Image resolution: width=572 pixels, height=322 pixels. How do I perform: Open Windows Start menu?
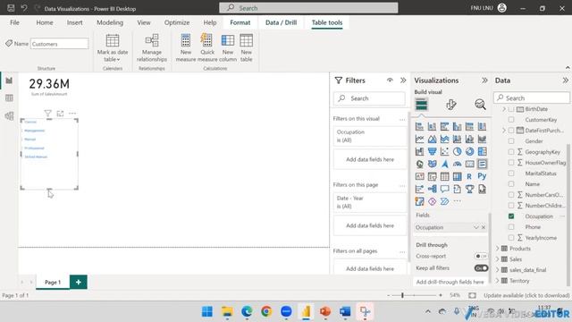207,311
